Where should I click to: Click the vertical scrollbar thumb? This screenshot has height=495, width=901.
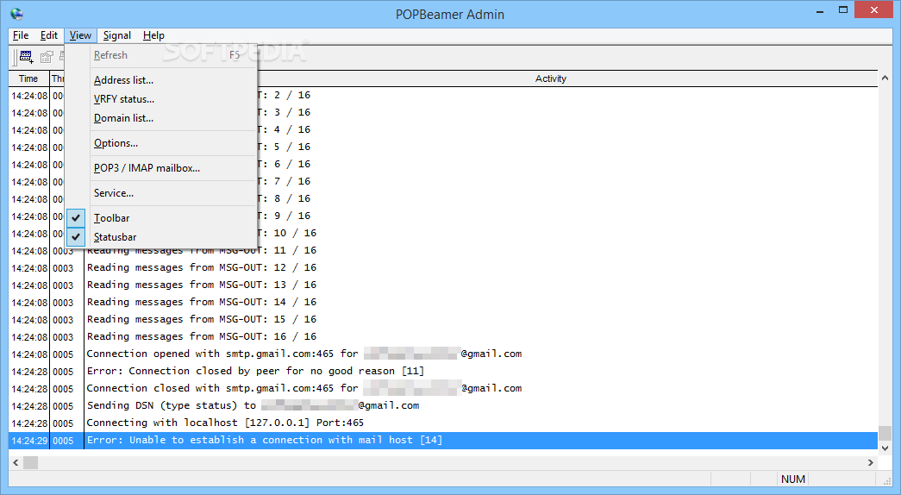885,432
